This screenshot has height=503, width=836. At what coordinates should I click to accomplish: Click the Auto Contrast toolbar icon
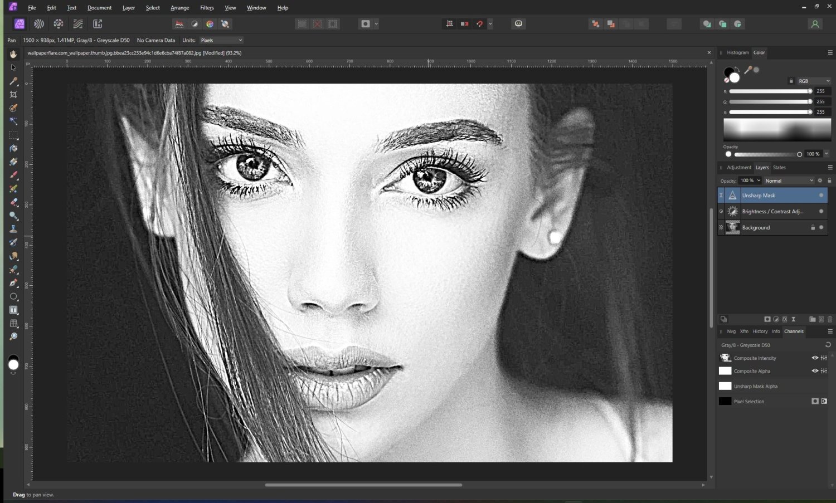pyautogui.click(x=195, y=24)
